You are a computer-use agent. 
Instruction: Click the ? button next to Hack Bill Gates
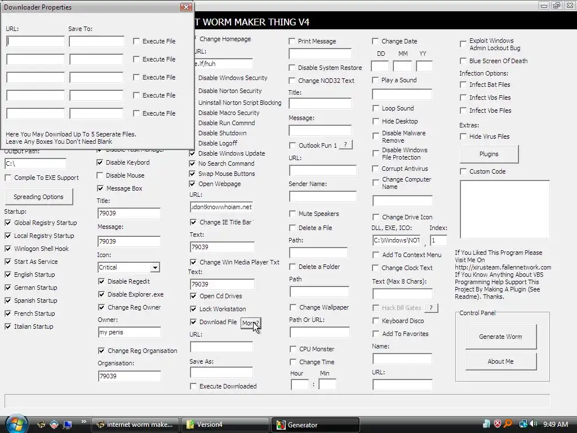pyautogui.click(x=431, y=307)
